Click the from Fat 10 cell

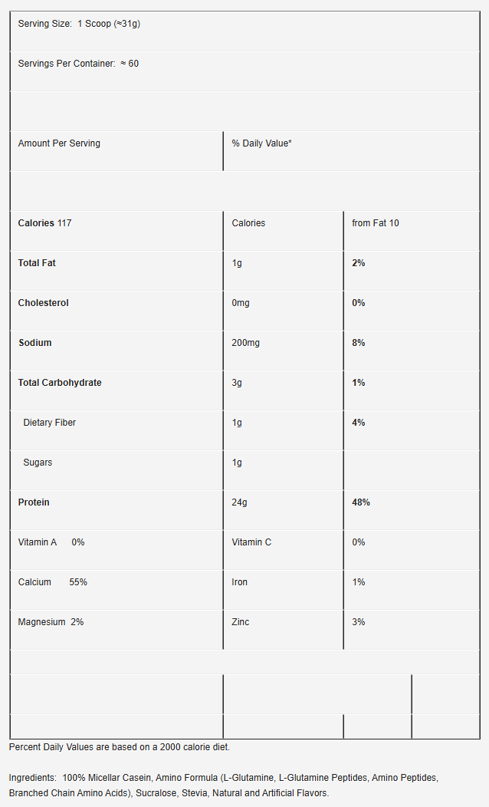click(412, 231)
